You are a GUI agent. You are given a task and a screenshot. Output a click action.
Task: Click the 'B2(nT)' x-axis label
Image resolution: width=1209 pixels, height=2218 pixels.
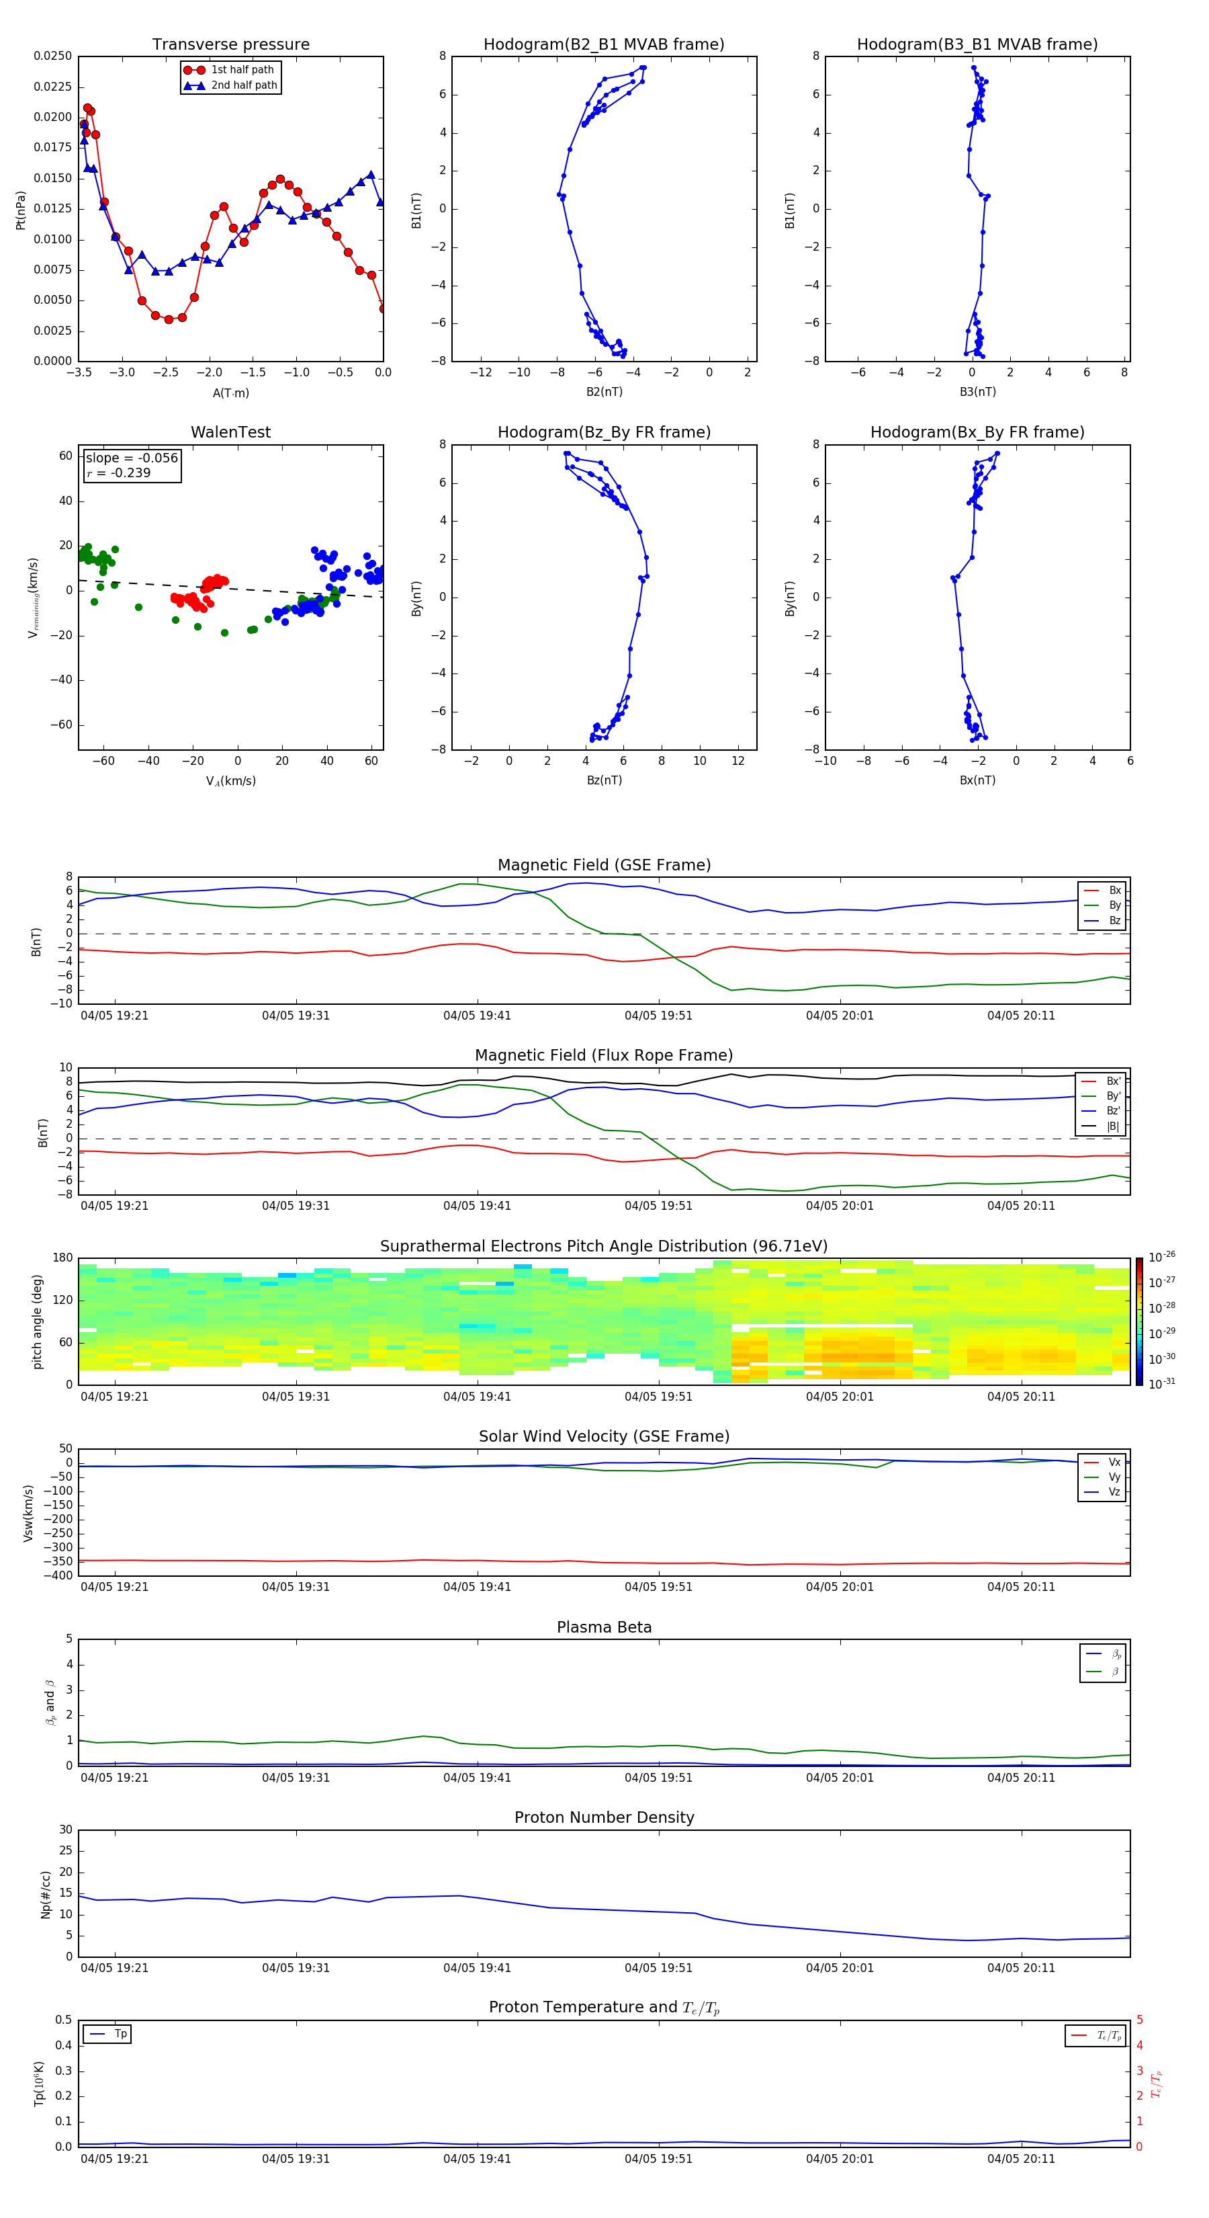tap(604, 392)
